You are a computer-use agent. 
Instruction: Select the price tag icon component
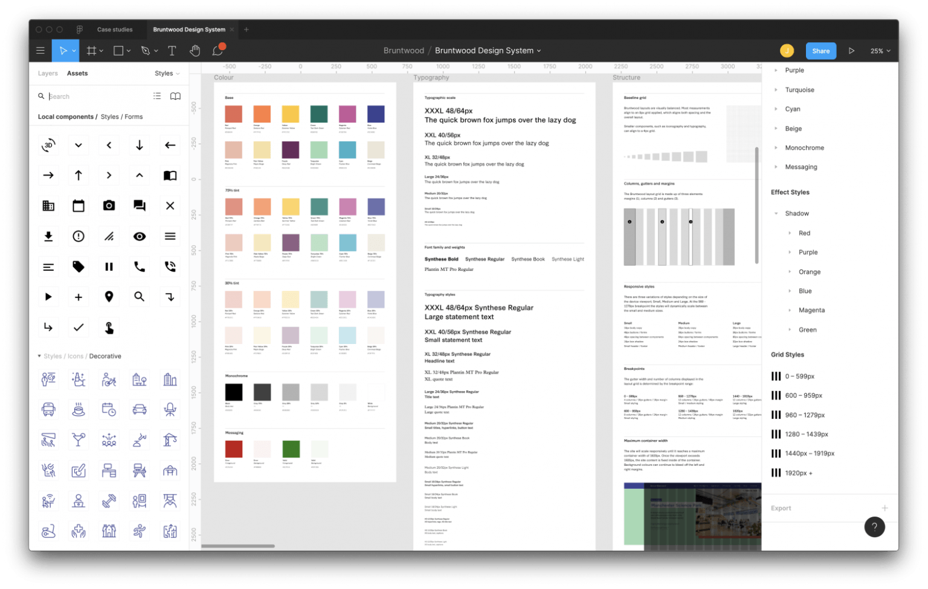click(79, 267)
